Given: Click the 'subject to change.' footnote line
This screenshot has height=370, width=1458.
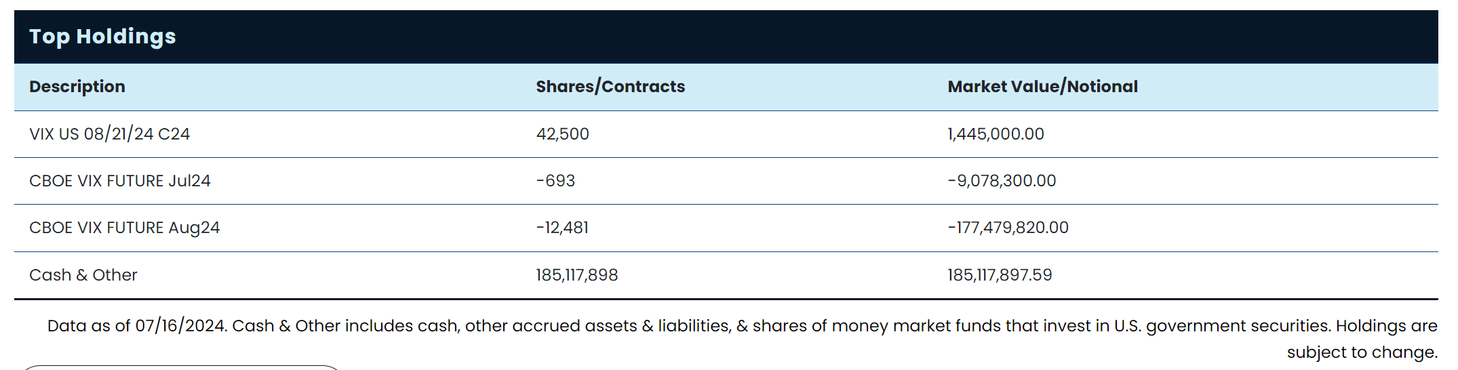Looking at the screenshot, I should (x=1362, y=352).
